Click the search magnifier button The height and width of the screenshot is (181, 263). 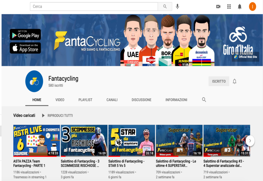[x=165, y=7]
